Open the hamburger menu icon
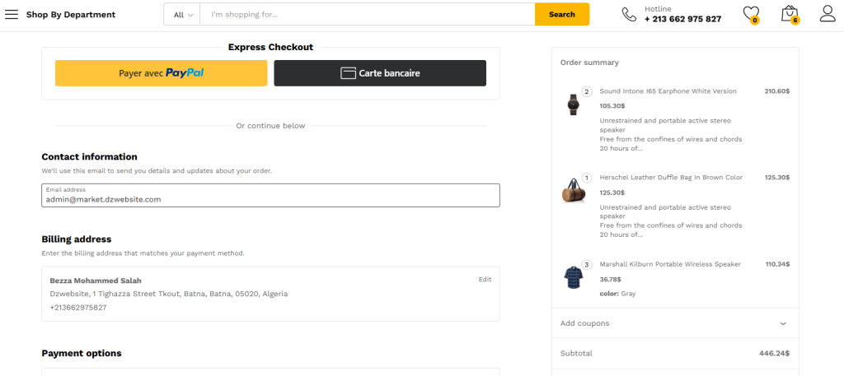Screen dimensions: 844x376 click(12, 14)
